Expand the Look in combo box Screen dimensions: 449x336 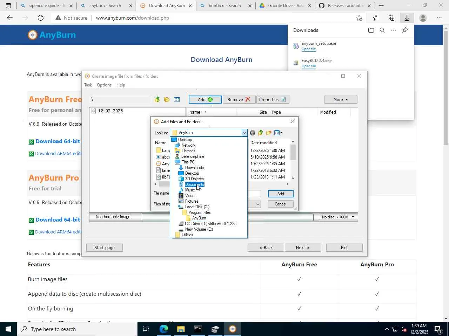coord(244,133)
